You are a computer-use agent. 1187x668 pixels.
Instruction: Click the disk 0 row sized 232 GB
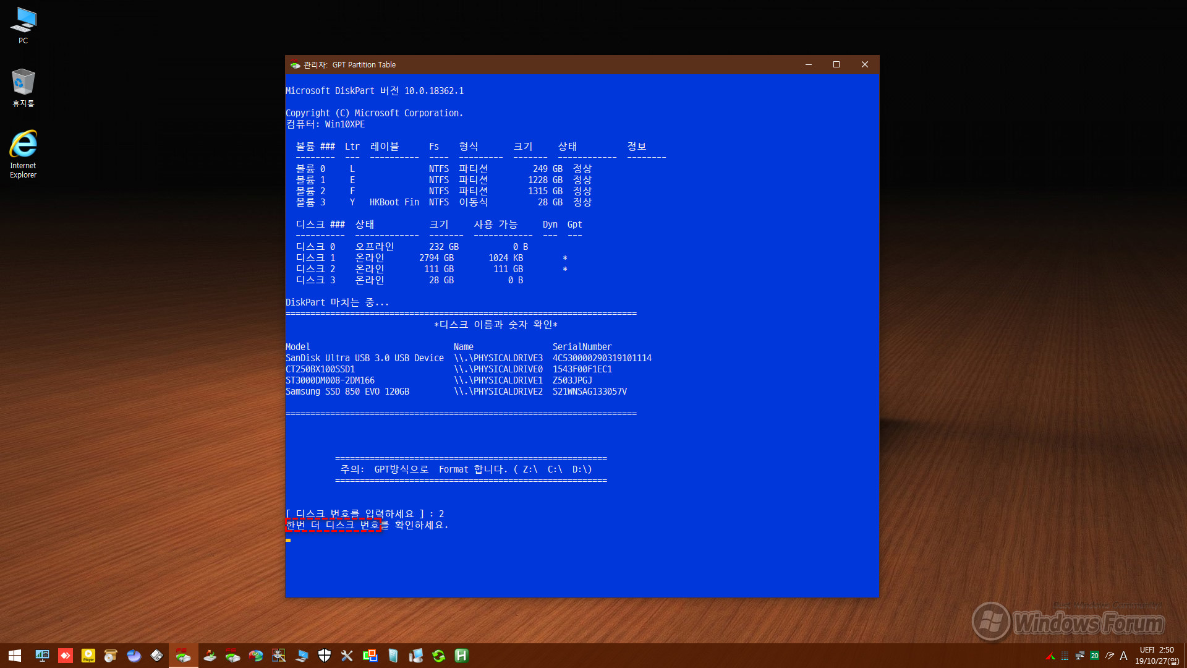click(412, 247)
